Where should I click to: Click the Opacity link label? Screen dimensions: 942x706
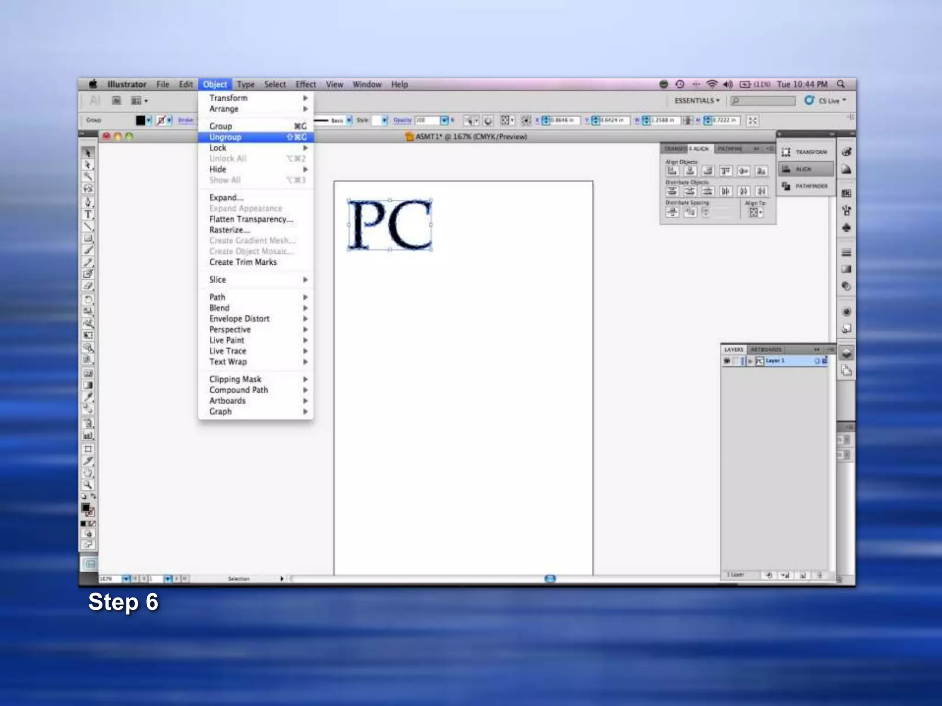click(402, 120)
